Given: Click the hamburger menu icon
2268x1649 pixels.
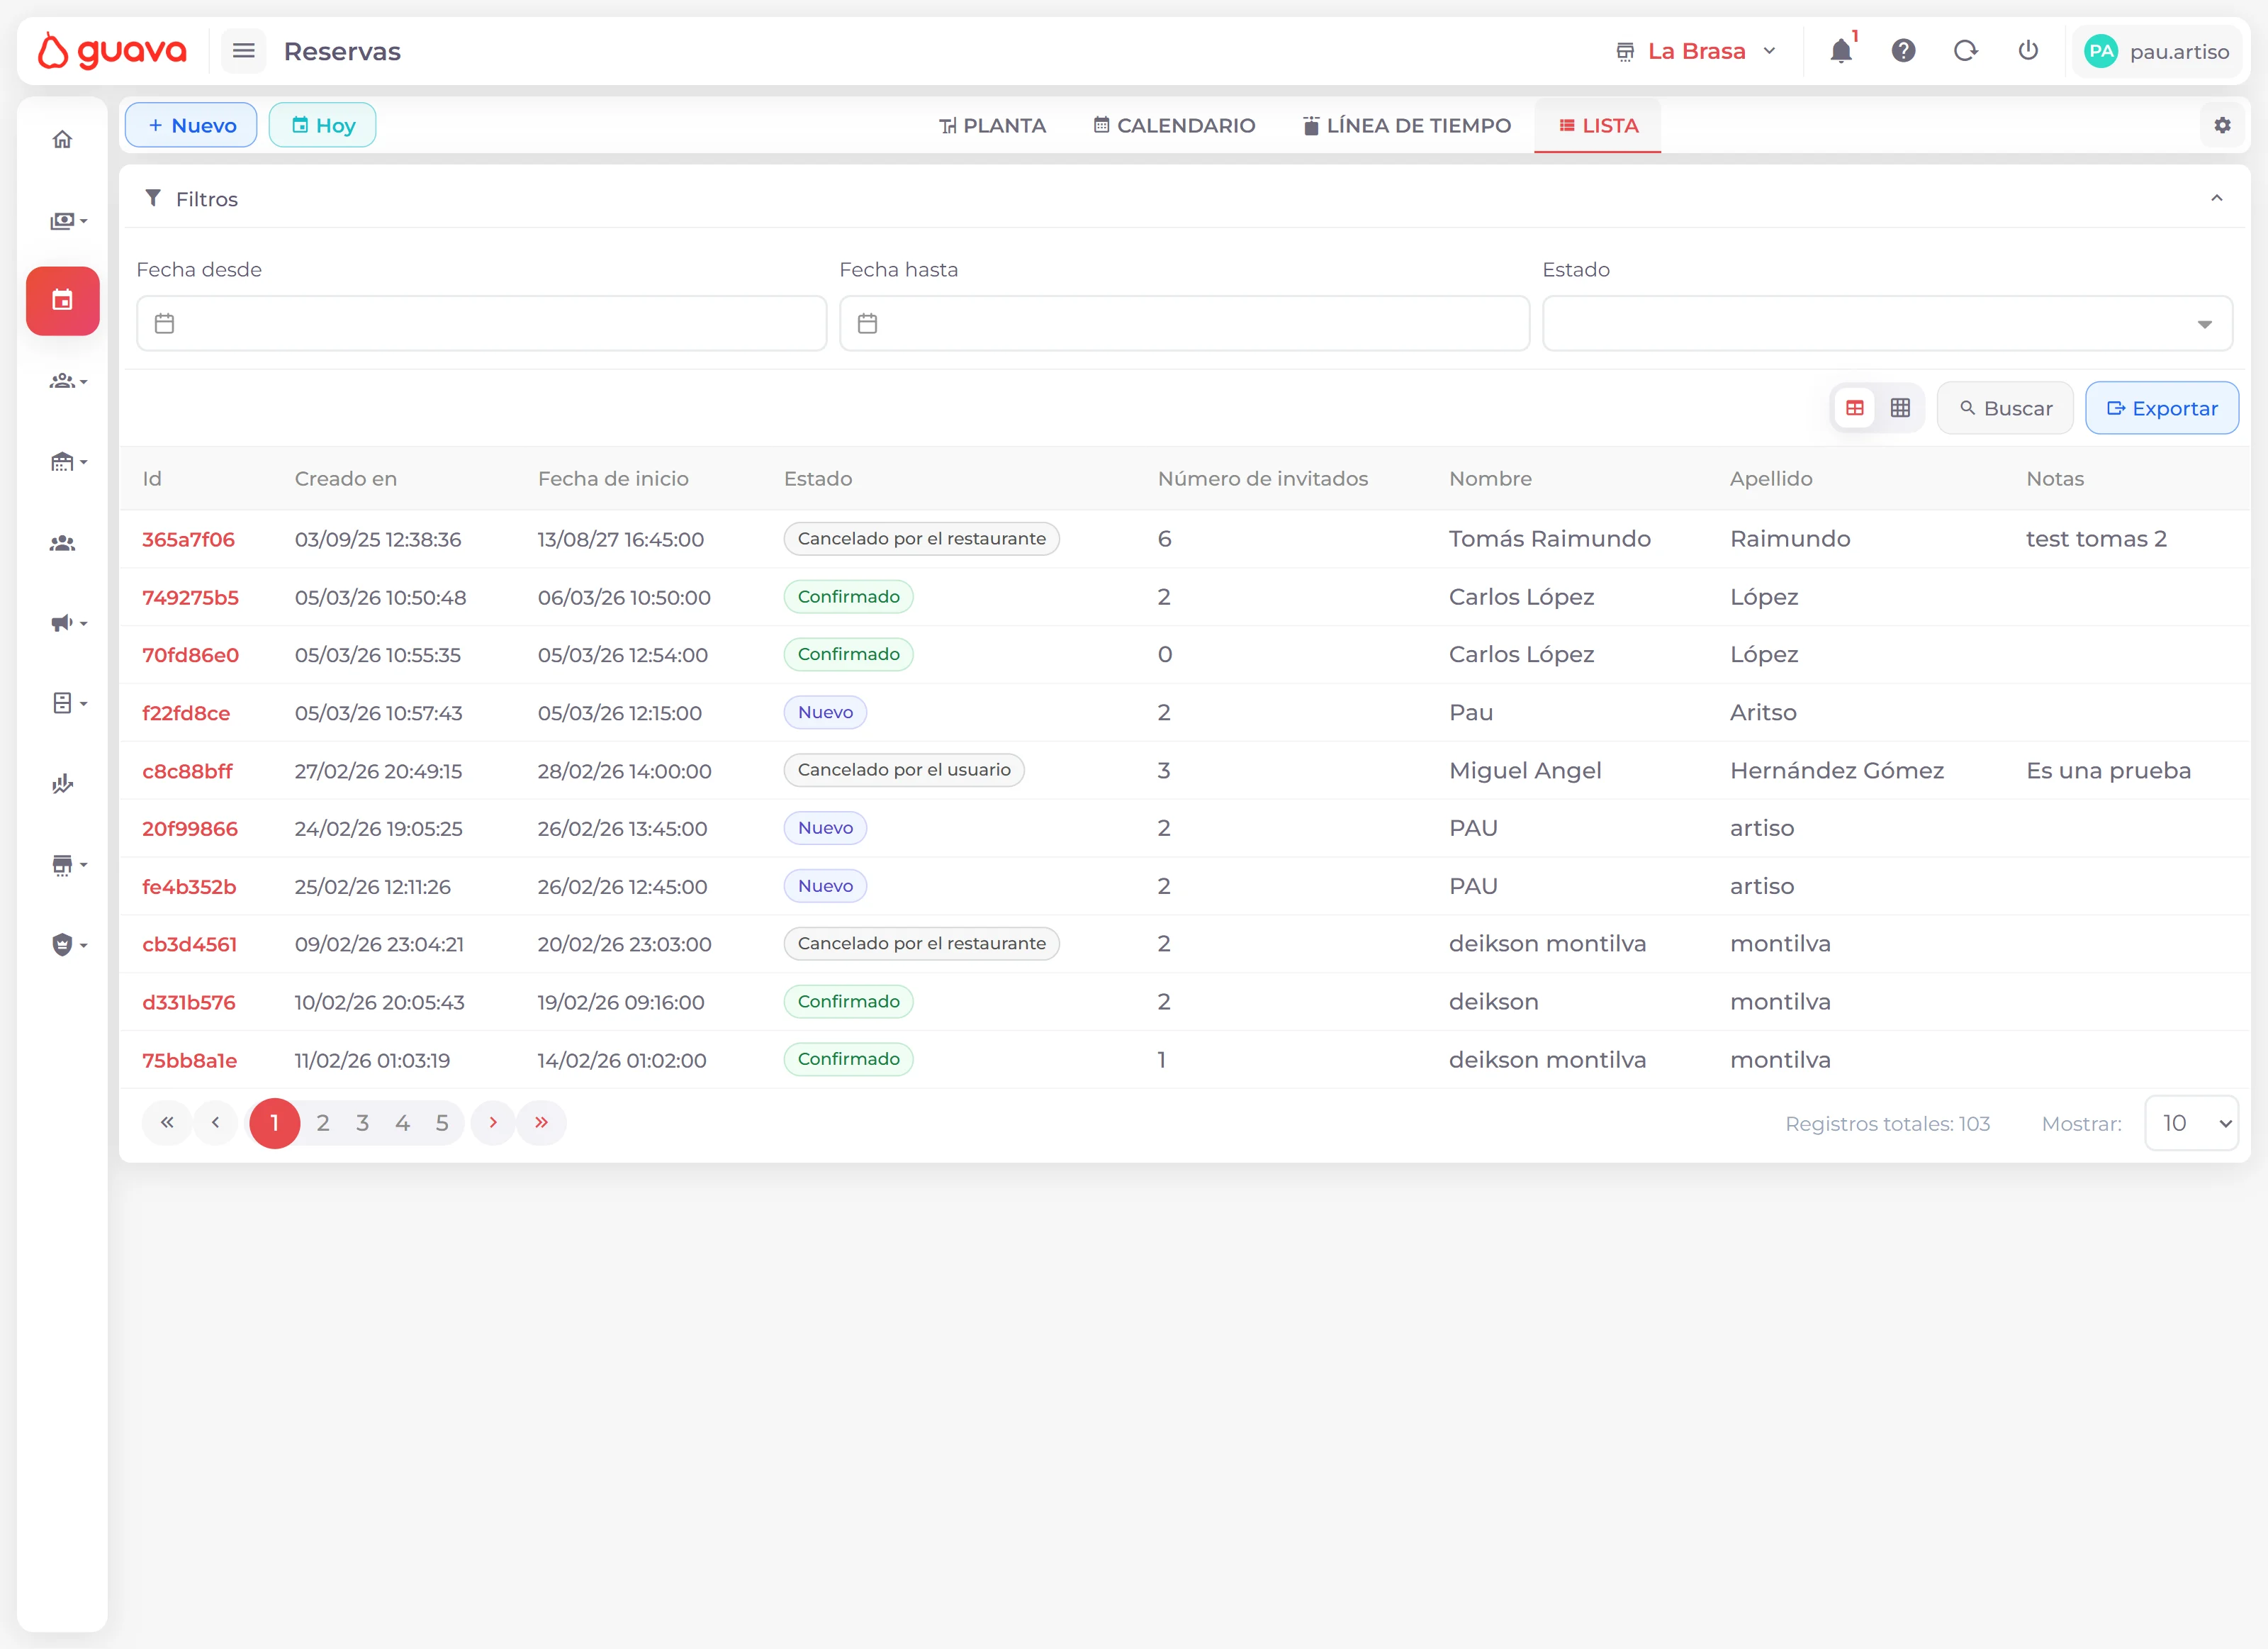Looking at the screenshot, I should pyautogui.click(x=243, y=51).
